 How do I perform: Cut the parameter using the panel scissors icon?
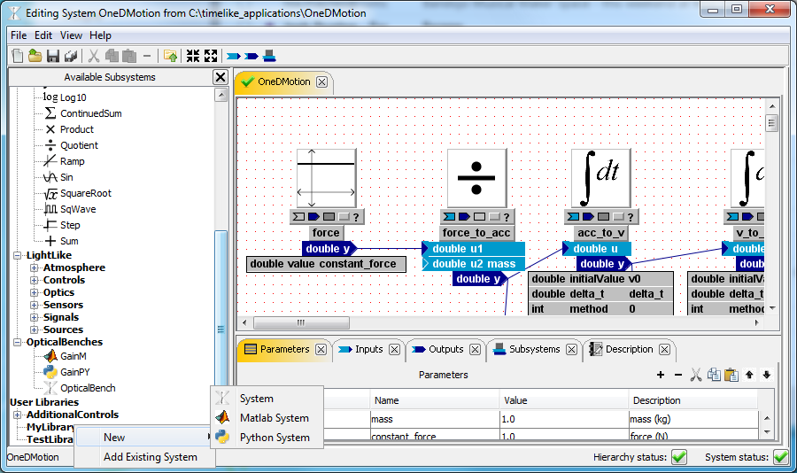(x=696, y=375)
